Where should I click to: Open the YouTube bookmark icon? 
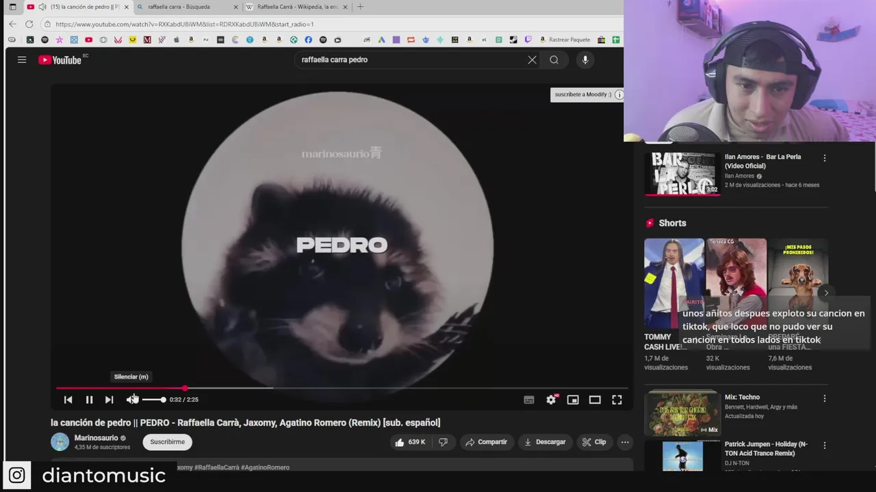click(x=88, y=40)
